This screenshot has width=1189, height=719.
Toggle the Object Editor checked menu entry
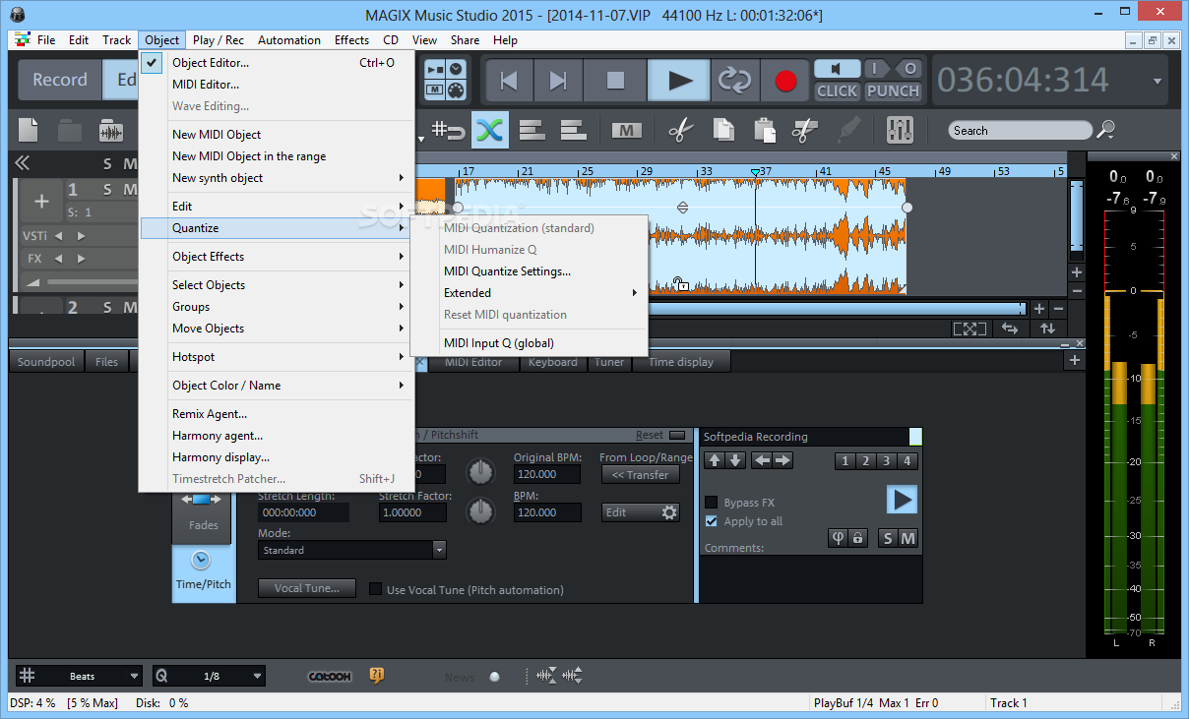click(276, 62)
